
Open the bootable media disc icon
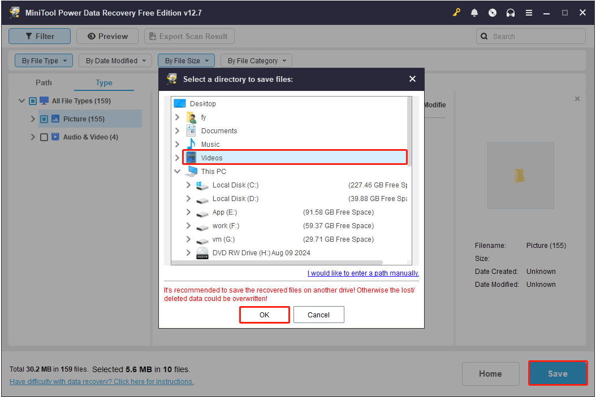point(493,12)
